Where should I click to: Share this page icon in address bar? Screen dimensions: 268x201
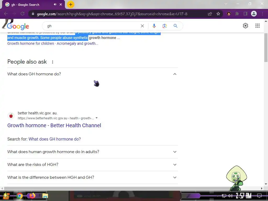point(210,14)
